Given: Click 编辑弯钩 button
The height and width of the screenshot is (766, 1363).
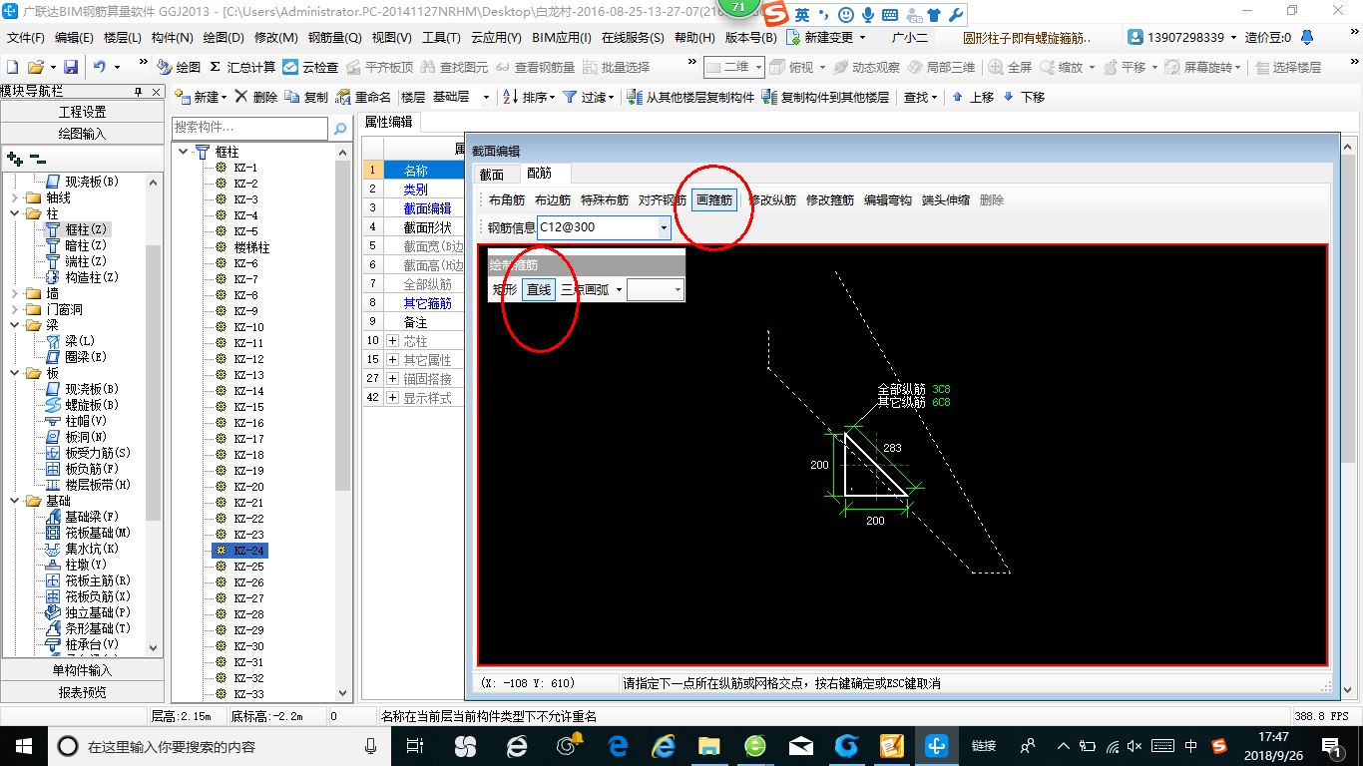Looking at the screenshot, I should point(888,200).
